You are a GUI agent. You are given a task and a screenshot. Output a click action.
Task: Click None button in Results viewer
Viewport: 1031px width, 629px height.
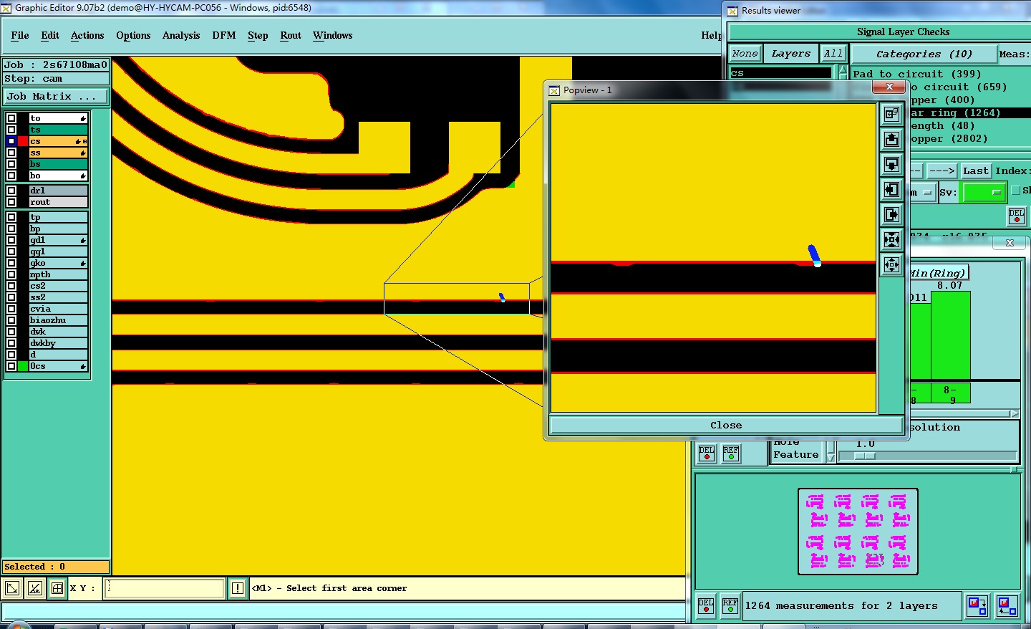(745, 54)
